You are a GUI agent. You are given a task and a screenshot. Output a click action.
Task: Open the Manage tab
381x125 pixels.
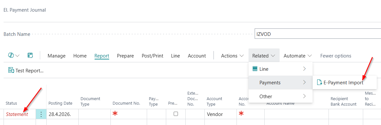57,56
